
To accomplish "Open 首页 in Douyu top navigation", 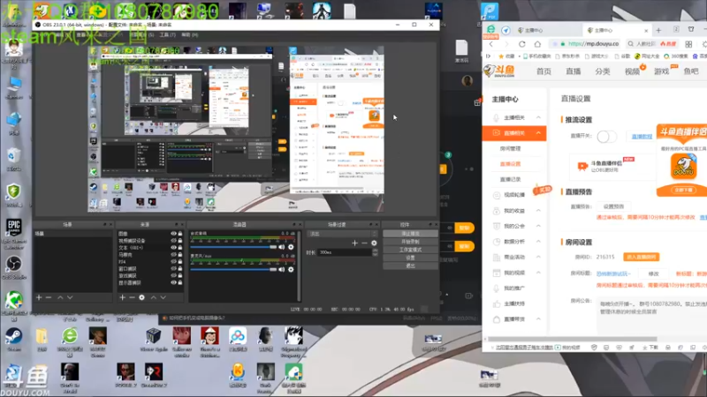I will pyautogui.click(x=544, y=71).
